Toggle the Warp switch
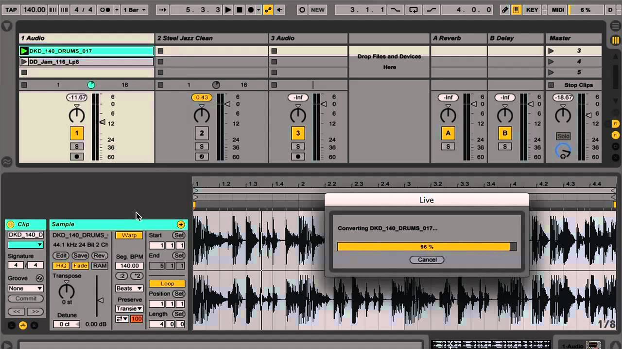The image size is (622, 349). [129, 235]
